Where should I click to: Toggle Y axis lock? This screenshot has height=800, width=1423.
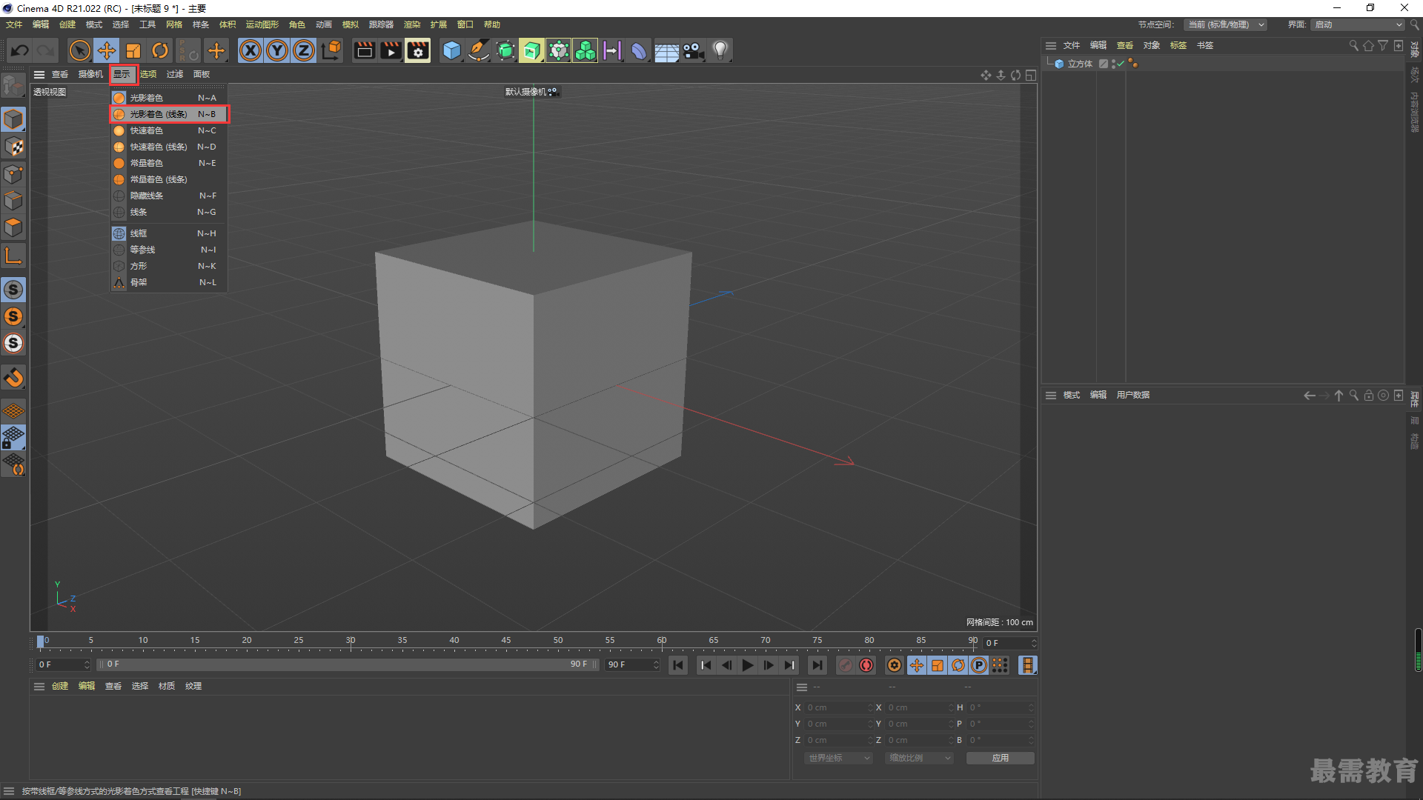pyautogui.click(x=277, y=50)
